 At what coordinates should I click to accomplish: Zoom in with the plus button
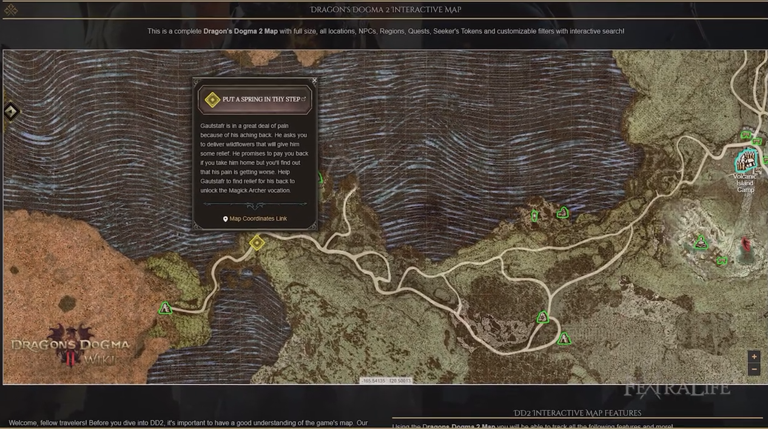click(753, 357)
